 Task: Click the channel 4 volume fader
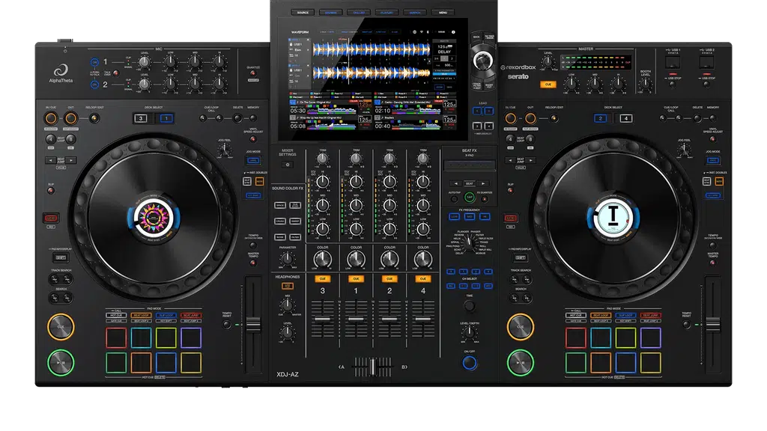[x=423, y=319]
